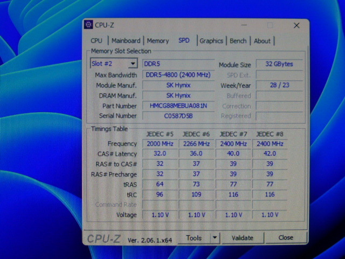
Task: Click JEDEC #6 RAS# to CAS# value 37
Action: click(x=196, y=163)
